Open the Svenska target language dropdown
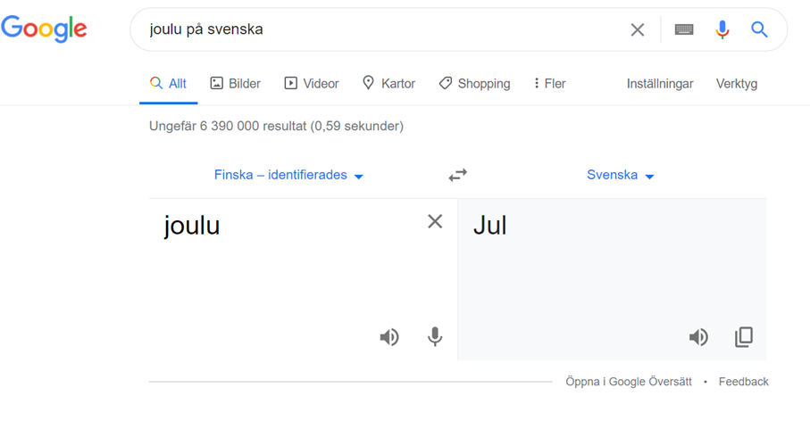Image resolution: width=810 pixels, height=421 pixels. click(x=620, y=175)
